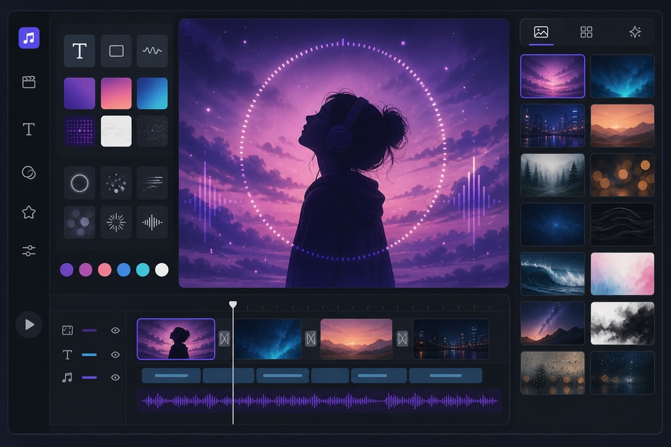Image resolution: width=671 pixels, height=447 pixels.
Task: Select the dark rain drops thumbnail
Action: click(x=623, y=372)
